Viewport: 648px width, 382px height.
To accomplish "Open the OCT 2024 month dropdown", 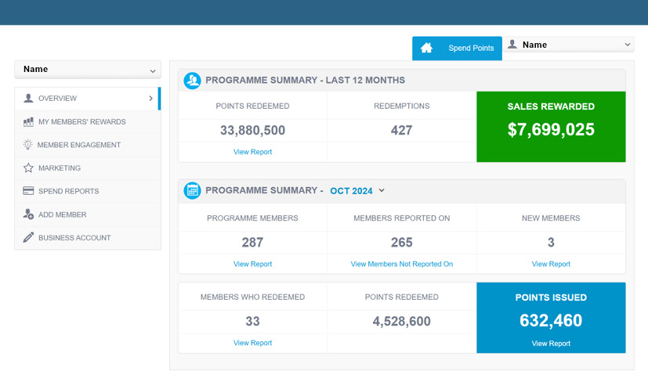I will (x=357, y=190).
